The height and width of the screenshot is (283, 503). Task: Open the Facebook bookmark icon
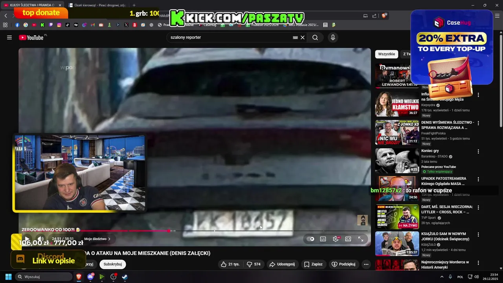(x=17, y=25)
